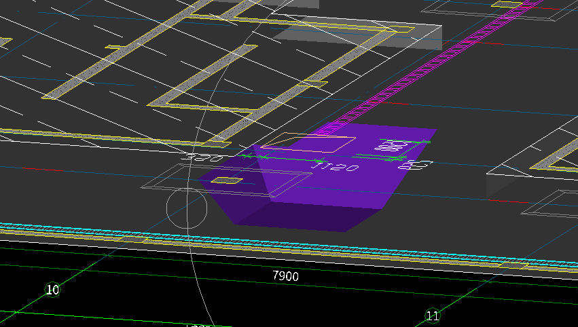The height and width of the screenshot is (327, 578).
Task: Select the small white circle near the purple solid
Action: pyautogui.click(x=187, y=208)
